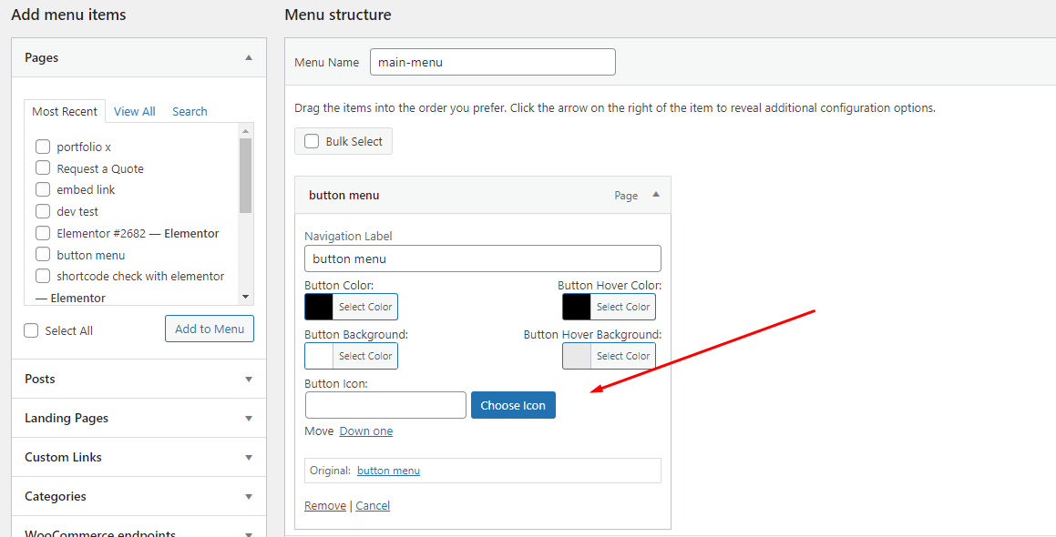Expand the Landing Pages section
This screenshot has height=537, width=1056.
point(249,418)
